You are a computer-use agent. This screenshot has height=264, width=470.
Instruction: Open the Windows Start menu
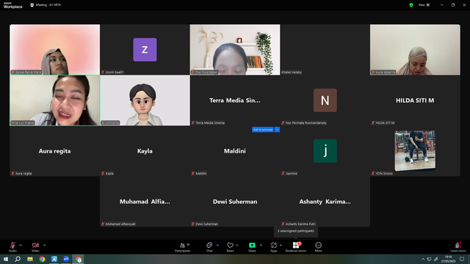[x=6, y=259]
